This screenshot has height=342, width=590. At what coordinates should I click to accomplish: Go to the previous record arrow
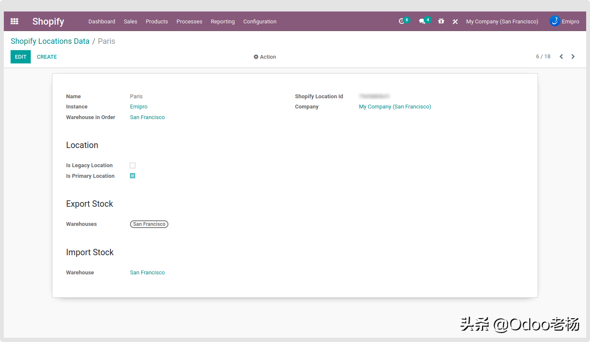pos(561,57)
